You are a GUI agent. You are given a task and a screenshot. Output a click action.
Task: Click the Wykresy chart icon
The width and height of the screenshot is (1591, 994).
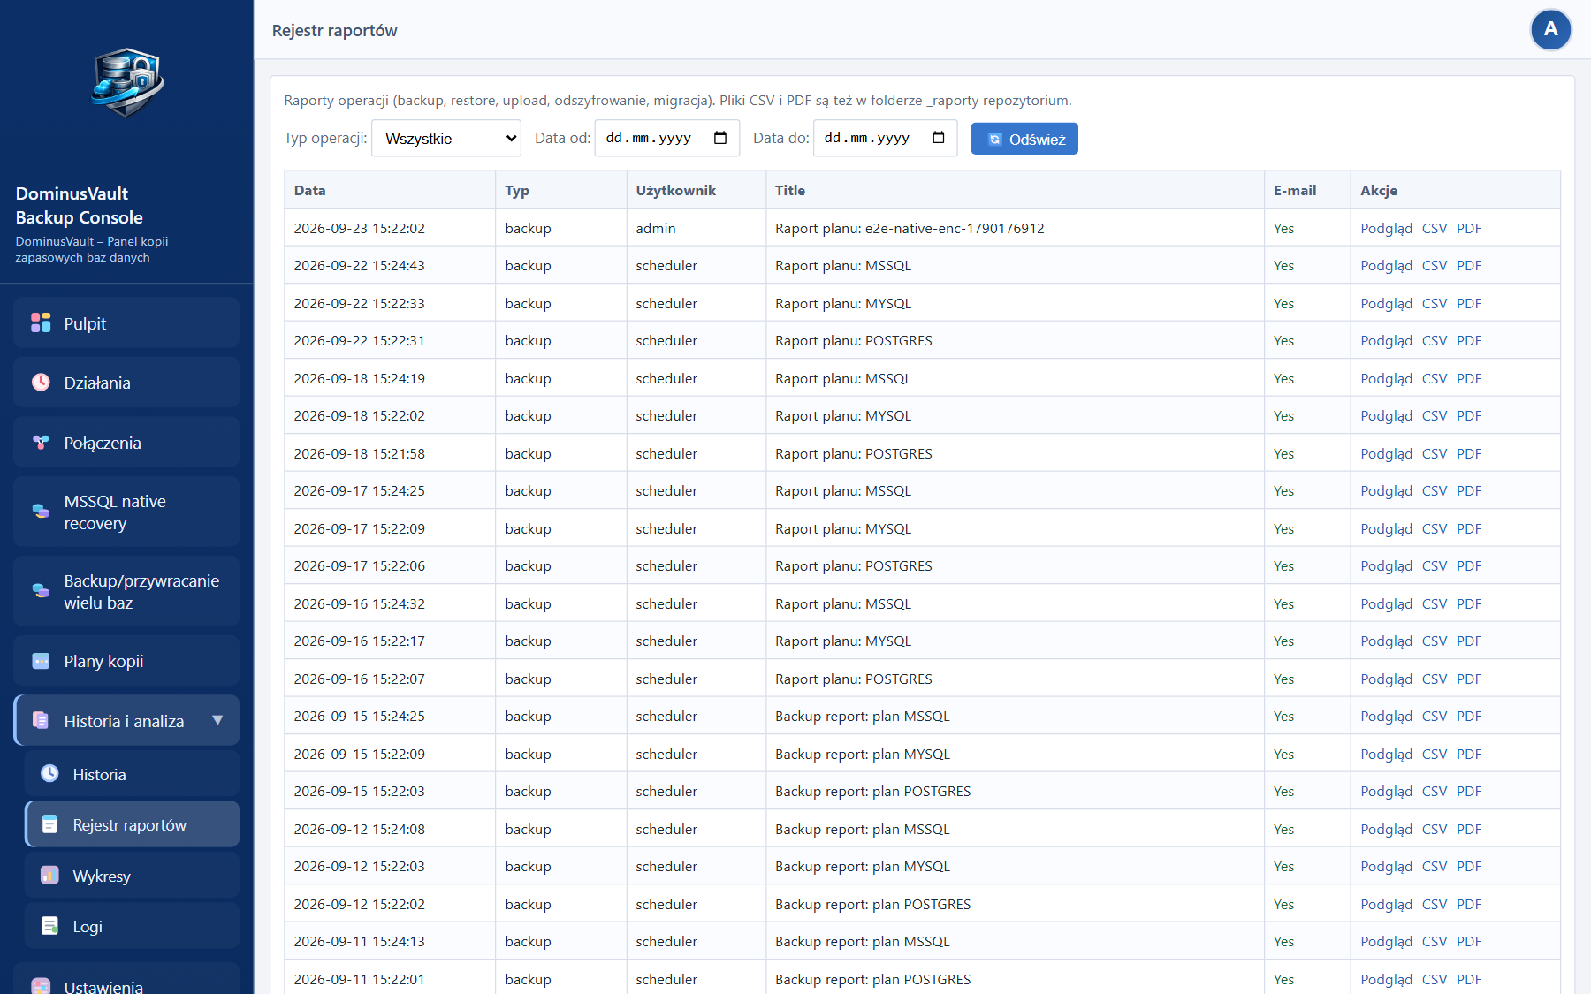[x=49, y=876]
